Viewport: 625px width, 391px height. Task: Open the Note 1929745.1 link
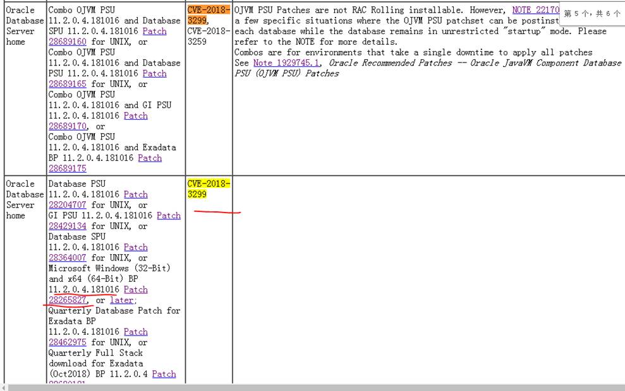click(286, 63)
